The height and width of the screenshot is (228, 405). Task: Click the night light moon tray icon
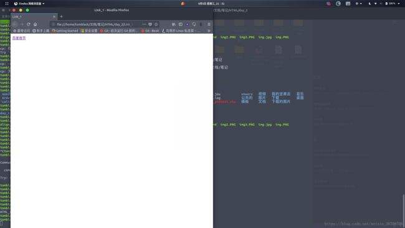coord(369,4)
